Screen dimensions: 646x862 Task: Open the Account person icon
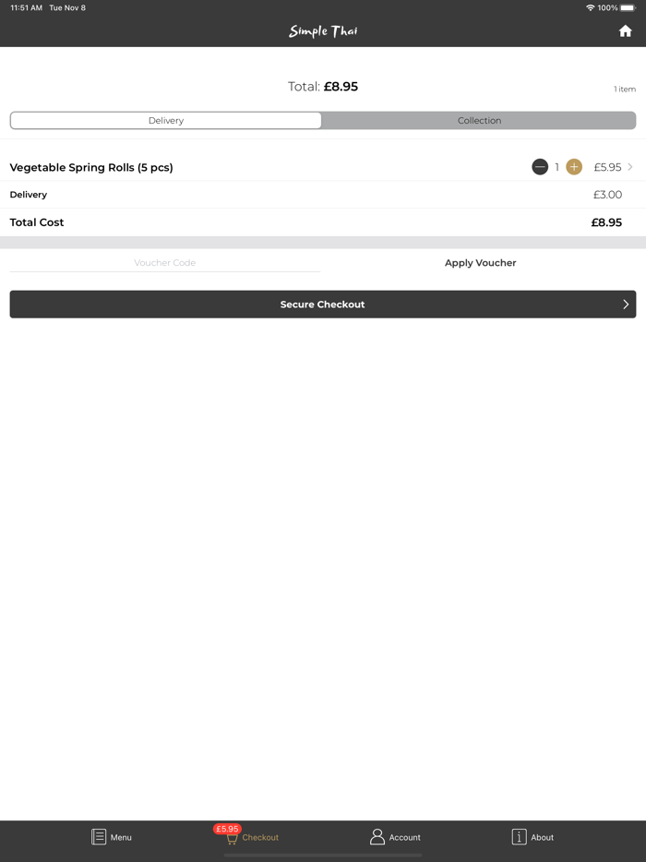pos(377,837)
